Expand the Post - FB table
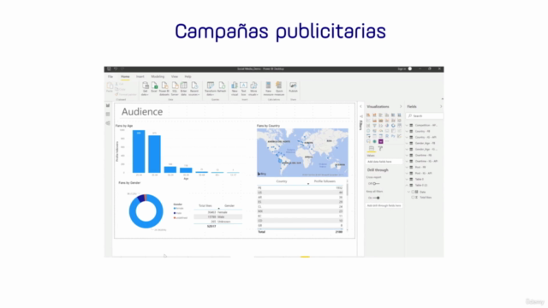 click(407, 167)
